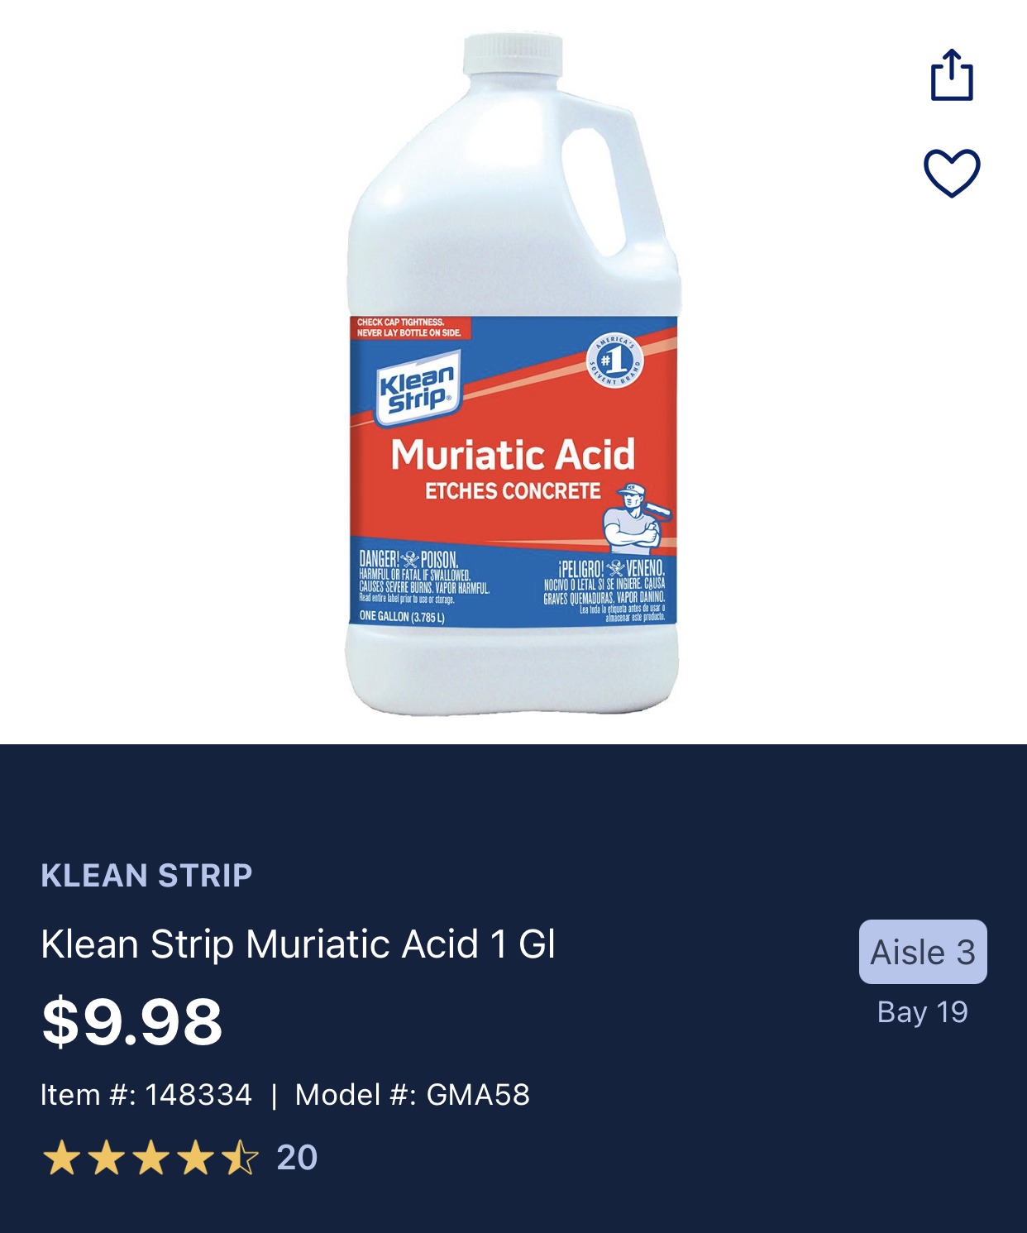Tap the fourth rating star
This screenshot has width=1027, height=1233.
195,1158
